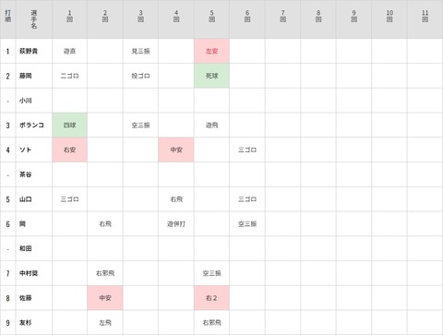Click ソト's 中安 result in the 4th inning

(x=176, y=150)
